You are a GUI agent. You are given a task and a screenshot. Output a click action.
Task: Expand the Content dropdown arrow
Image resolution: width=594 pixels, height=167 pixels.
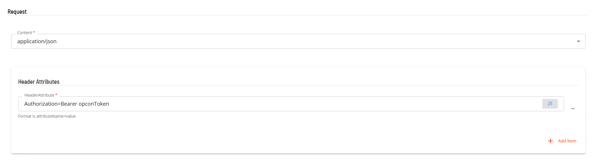coord(578,41)
